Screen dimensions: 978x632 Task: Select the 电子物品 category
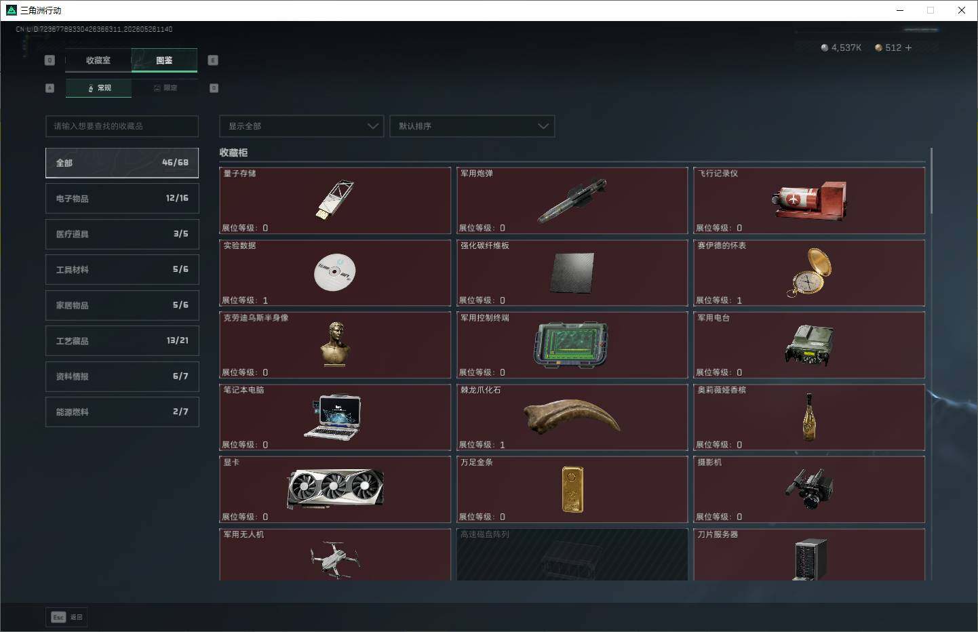click(122, 198)
